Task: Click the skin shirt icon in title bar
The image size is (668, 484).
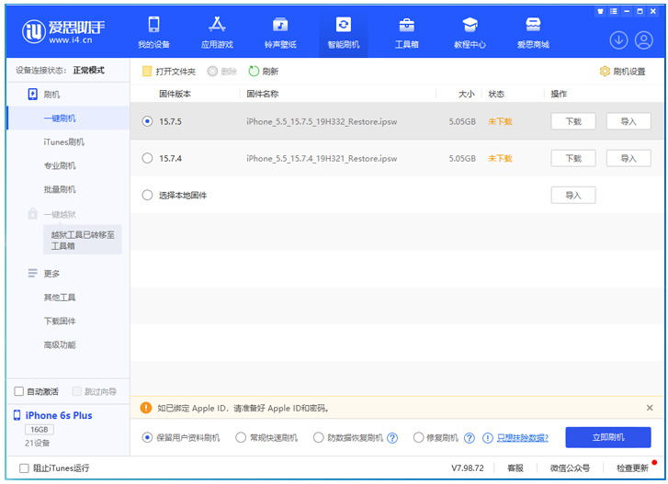Action: click(x=600, y=11)
